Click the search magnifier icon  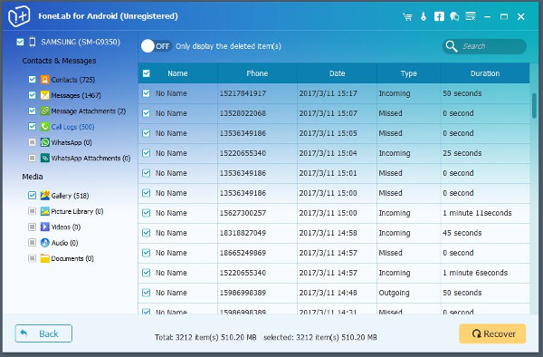452,46
